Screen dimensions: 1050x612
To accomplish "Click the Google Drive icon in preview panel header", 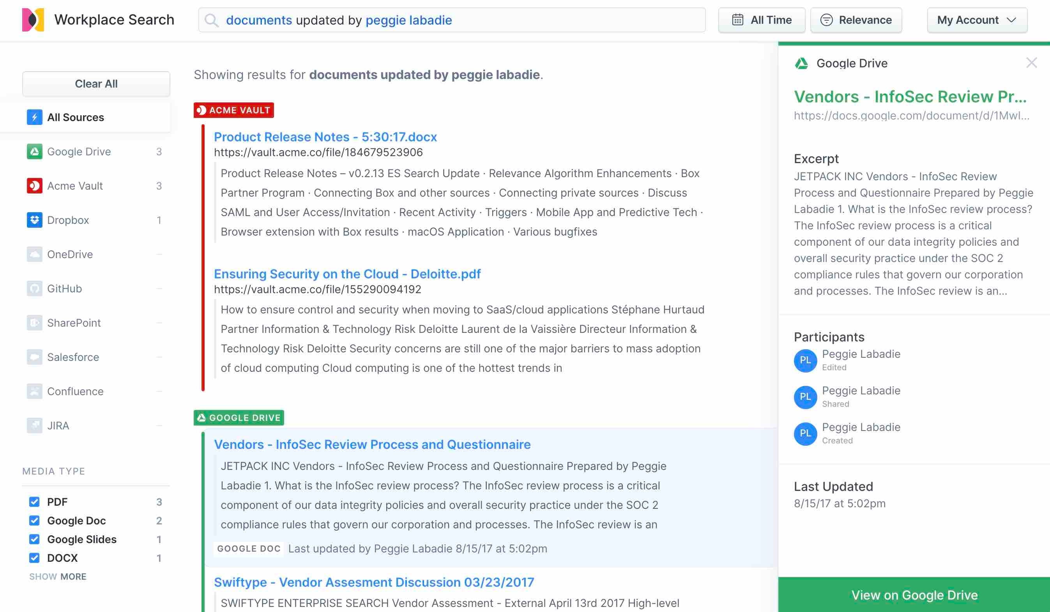I will pyautogui.click(x=802, y=63).
